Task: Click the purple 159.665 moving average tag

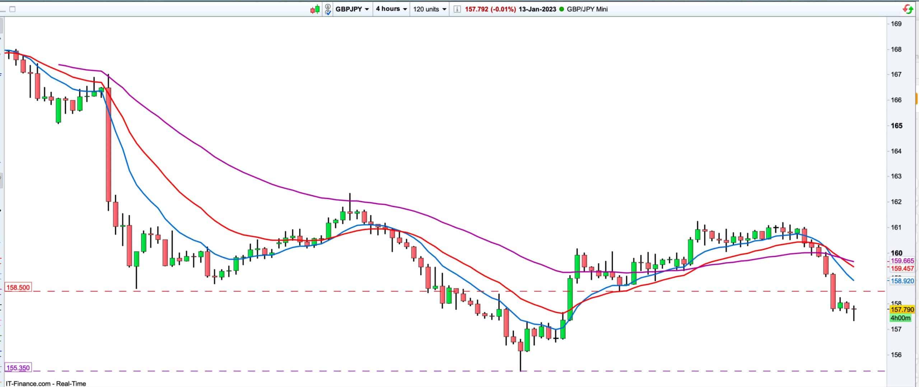Action: click(902, 261)
